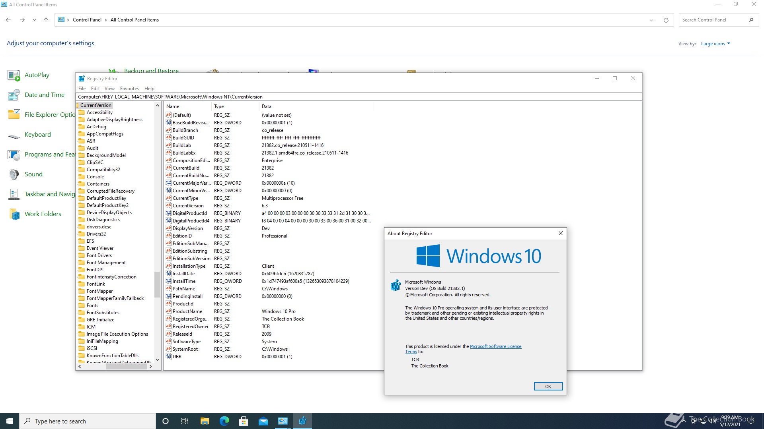Refresh Control Panel address bar
This screenshot has width=764, height=429.
pos(666,20)
